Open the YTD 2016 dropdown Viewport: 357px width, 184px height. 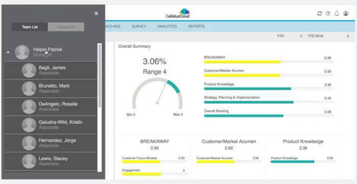point(323,36)
